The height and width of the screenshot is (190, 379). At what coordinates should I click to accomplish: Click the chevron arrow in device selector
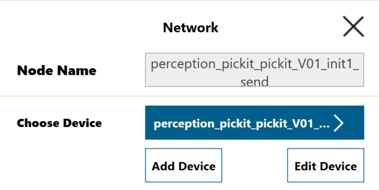pyautogui.click(x=338, y=123)
